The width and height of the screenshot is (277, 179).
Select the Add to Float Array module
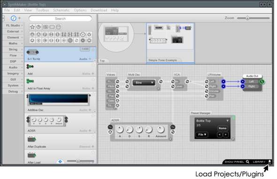pyautogui.click(x=60, y=84)
